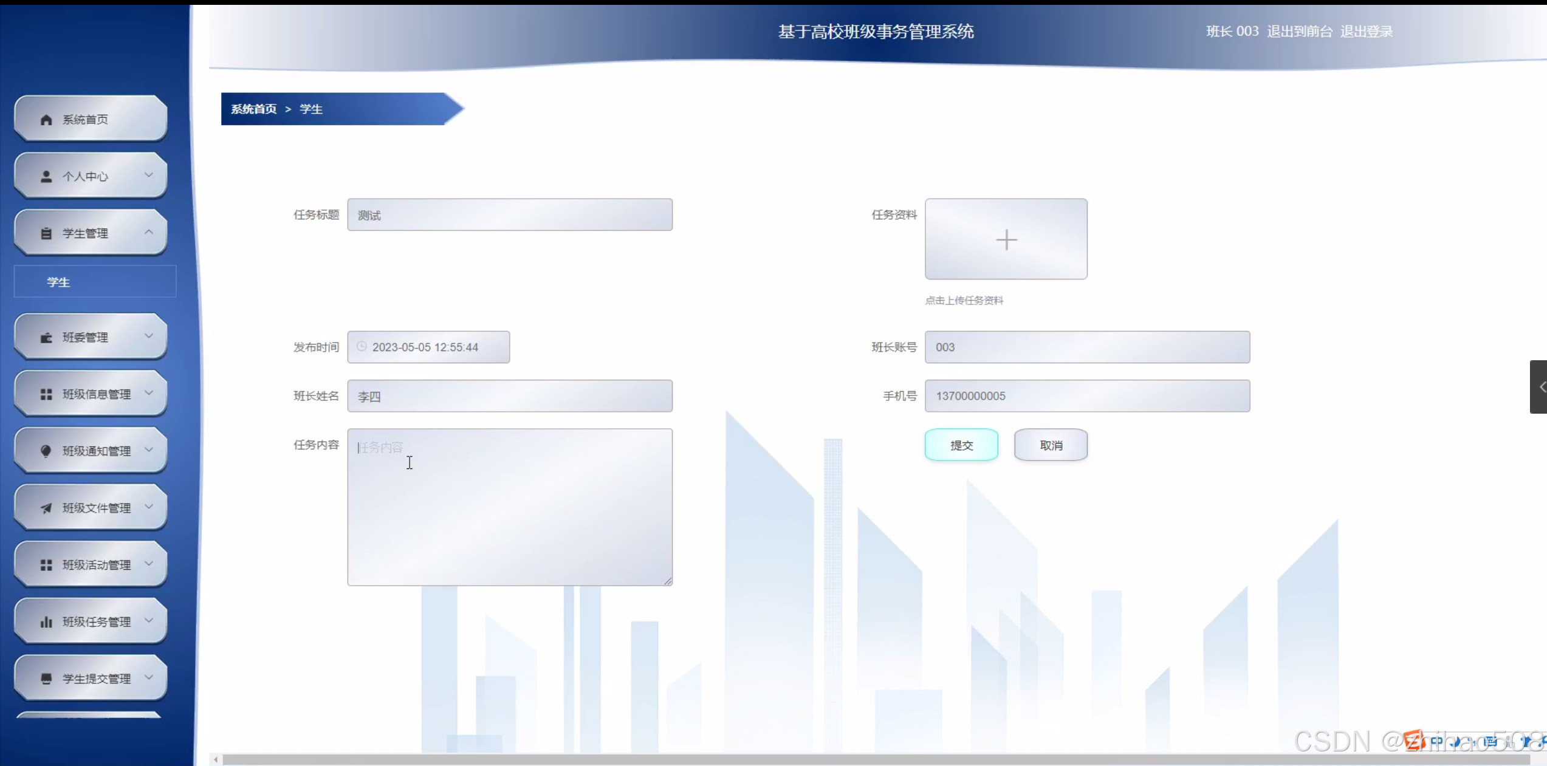Image resolution: width=1547 pixels, height=766 pixels.
Task: Expand the 班级活动管理 chevron
Action: coord(149,564)
